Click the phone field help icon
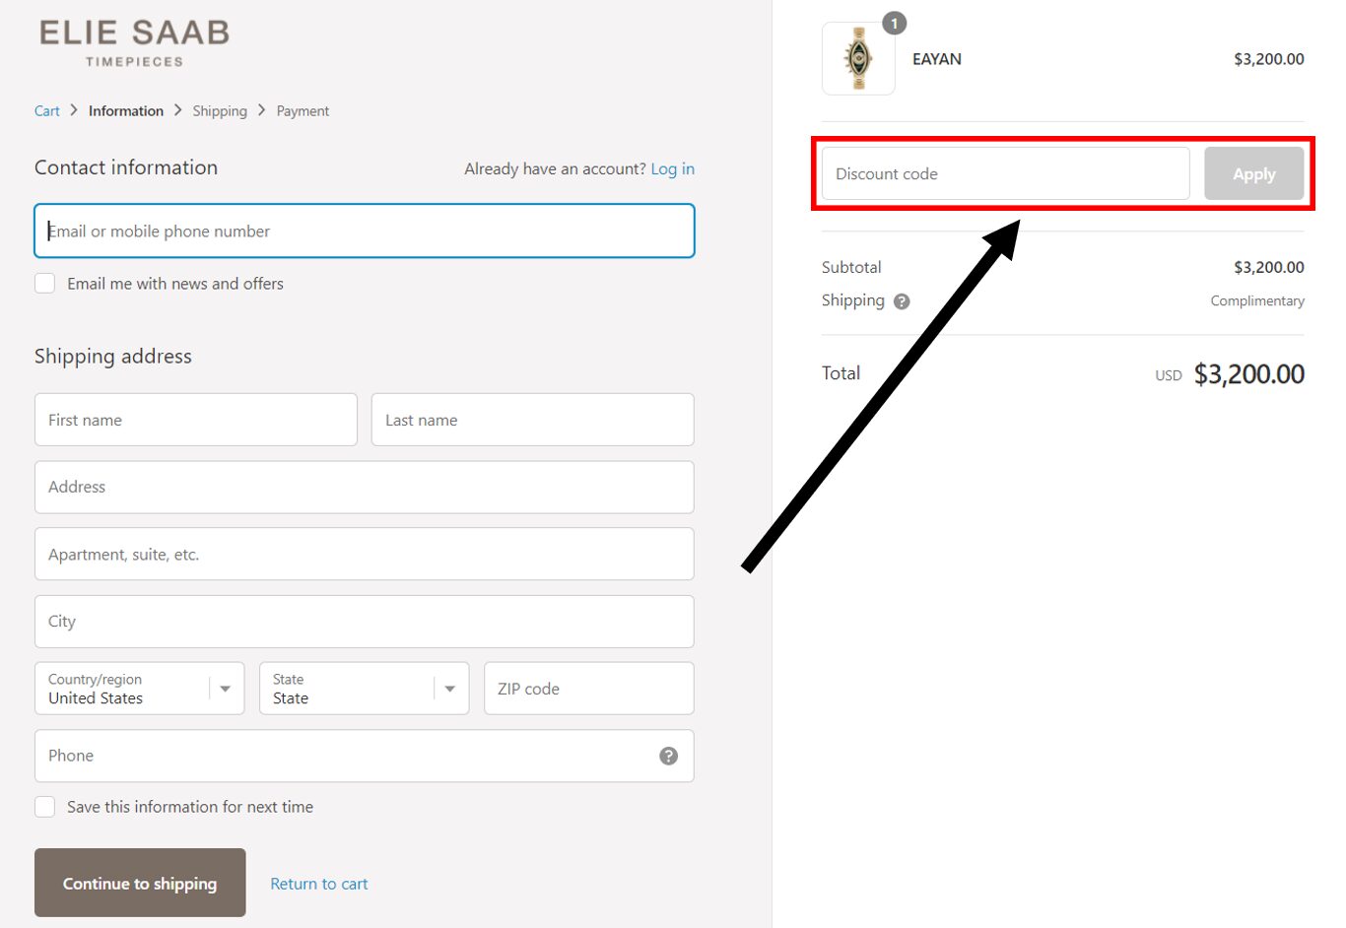Screen dimensions: 1346x928 668,756
